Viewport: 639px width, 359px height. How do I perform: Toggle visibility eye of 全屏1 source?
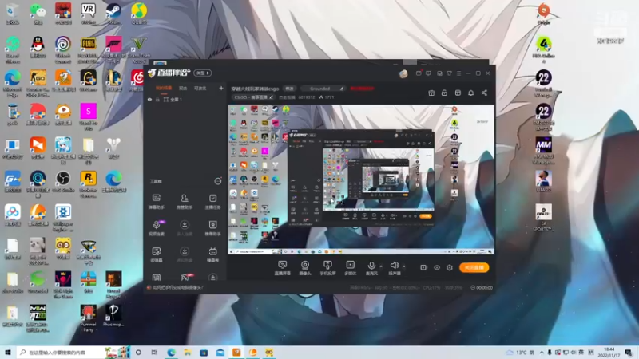(149, 99)
